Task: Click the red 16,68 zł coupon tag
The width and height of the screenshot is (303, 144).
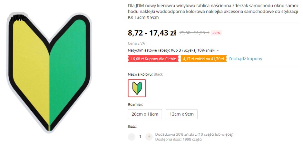Action: [153, 59]
